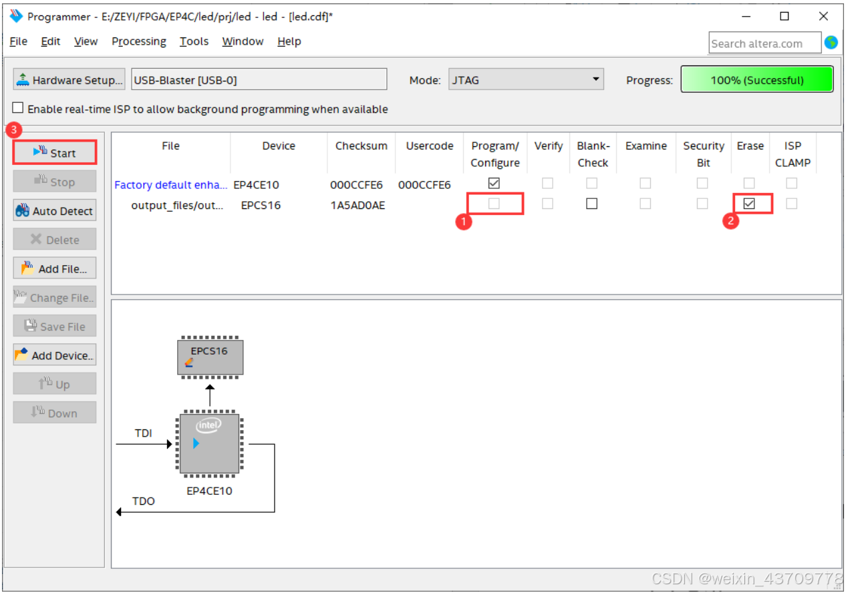Uncheck Program/Configure for the EP4CE10 row
Image resolution: width=846 pixels, height=593 pixels.
[494, 183]
